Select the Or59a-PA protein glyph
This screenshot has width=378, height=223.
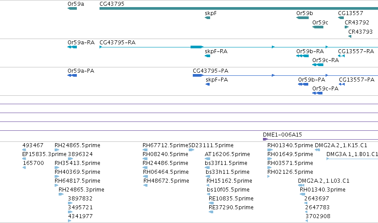point(72,75)
